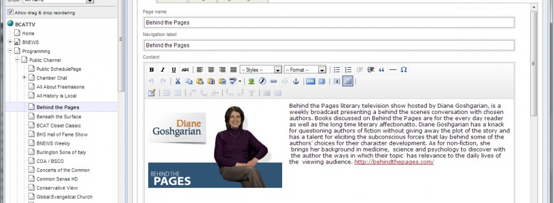Viewport: 554px width, 203px height.
Task: Open Global Evangelical Church page
Action: point(64,197)
